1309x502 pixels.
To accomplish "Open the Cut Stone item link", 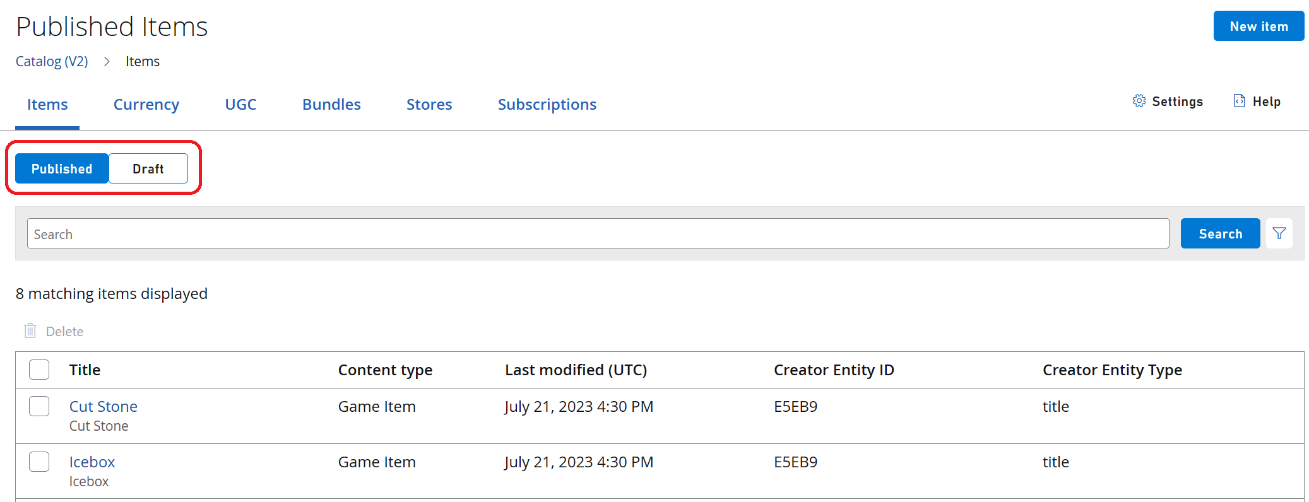I will coord(104,406).
